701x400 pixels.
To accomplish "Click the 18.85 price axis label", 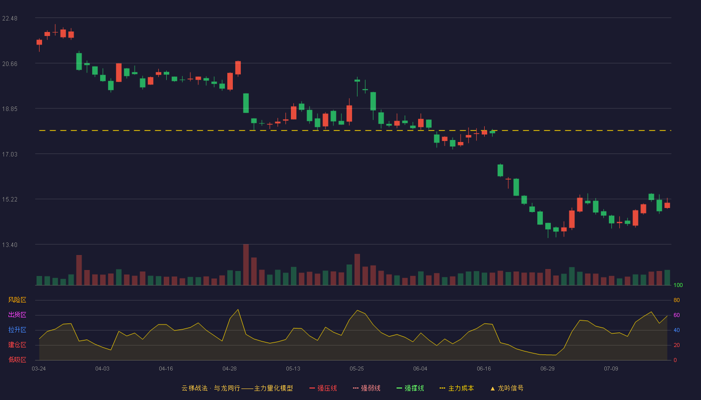I will tap(10, 109).
